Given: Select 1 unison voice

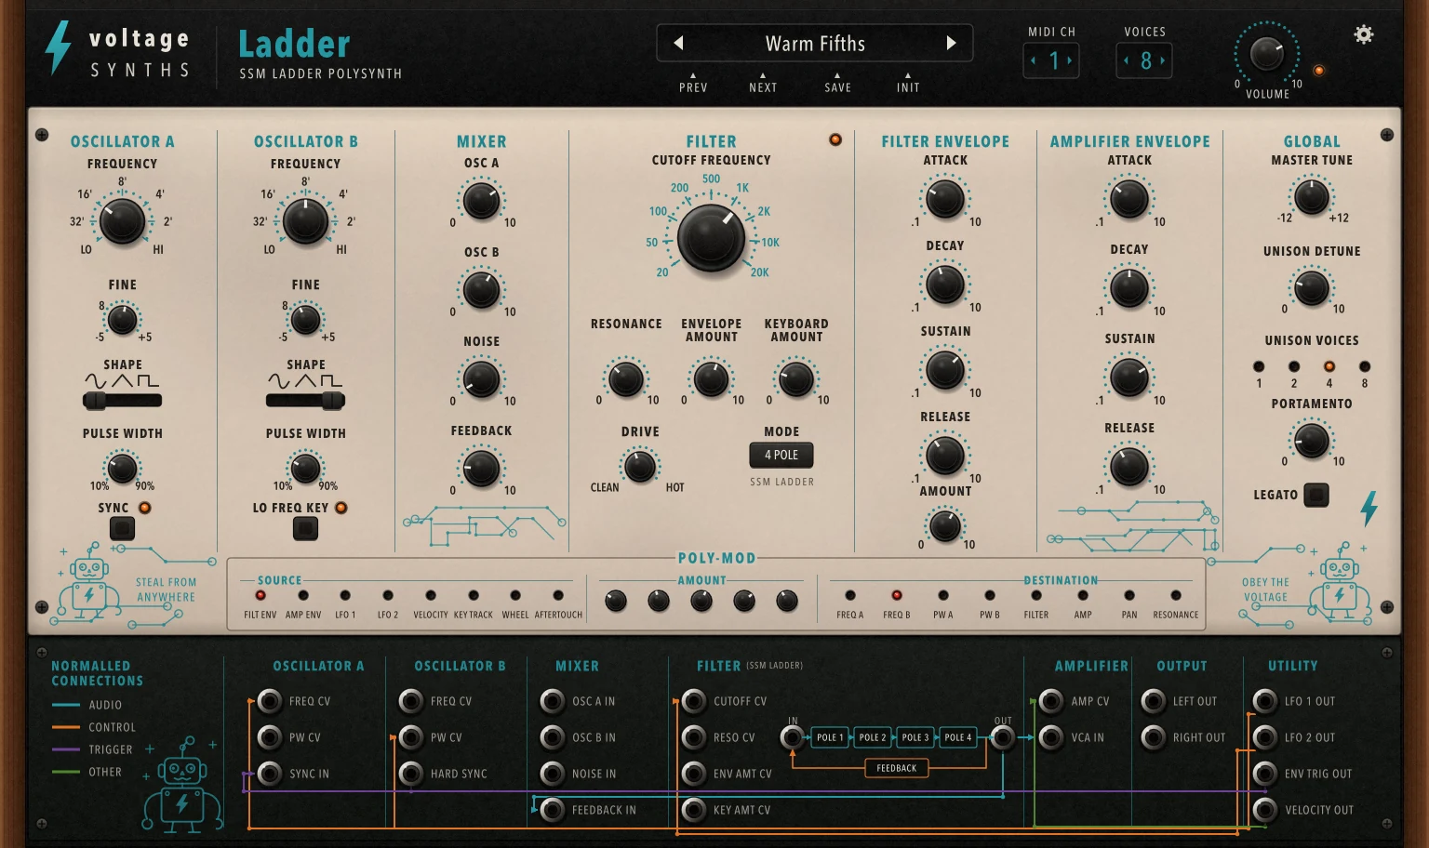Looking at the screenshot, I should [1259, 366].
